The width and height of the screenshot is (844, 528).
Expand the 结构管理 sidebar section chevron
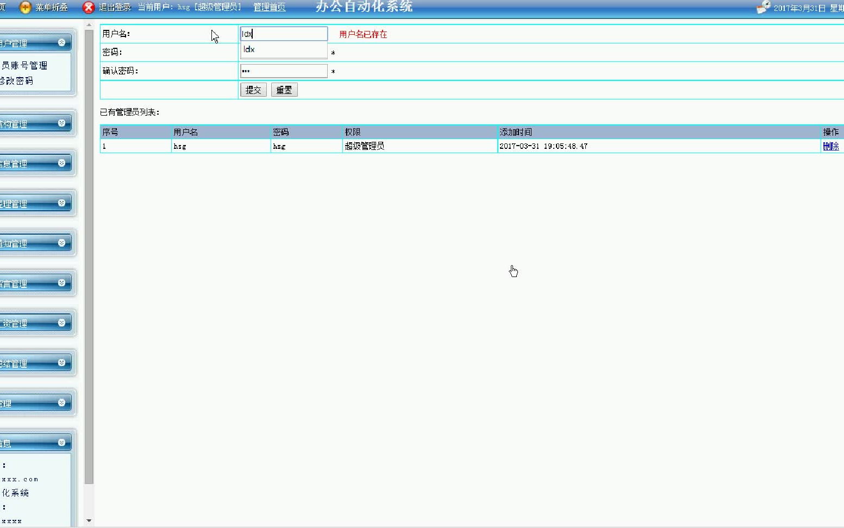61,123
